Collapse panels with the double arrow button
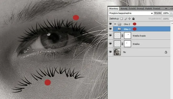This screenshot has width=173, height=99. 166,8
